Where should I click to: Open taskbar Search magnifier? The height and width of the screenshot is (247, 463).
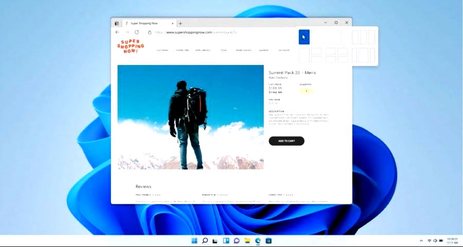pyautogui.click(x=205, y=241)
